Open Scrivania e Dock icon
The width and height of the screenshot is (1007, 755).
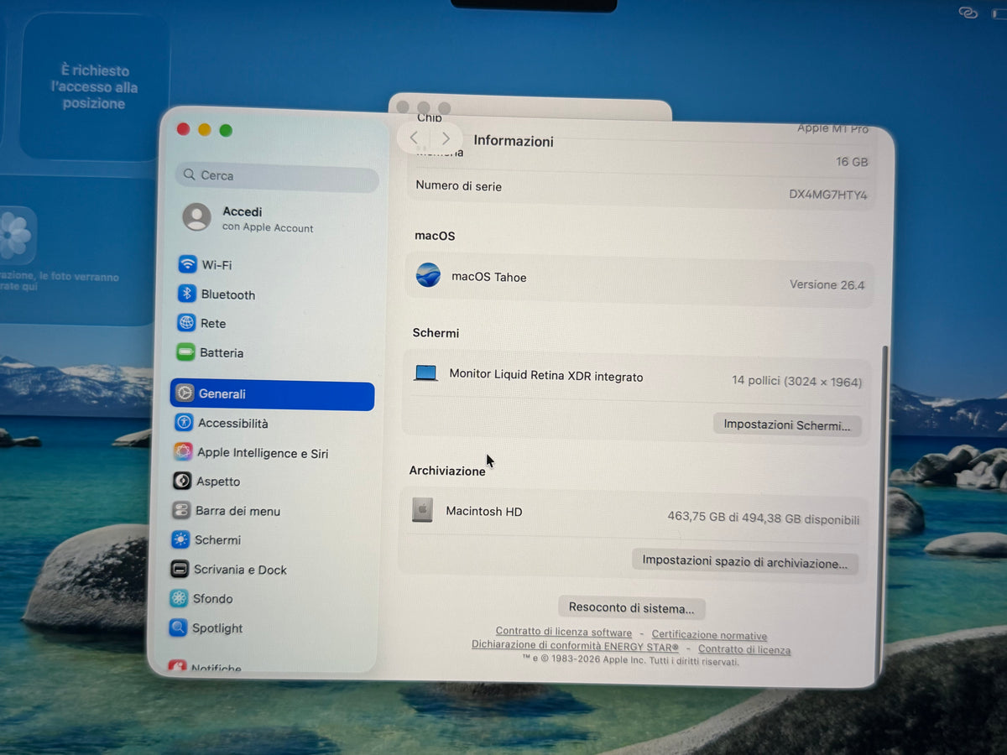tap(180, 569)
